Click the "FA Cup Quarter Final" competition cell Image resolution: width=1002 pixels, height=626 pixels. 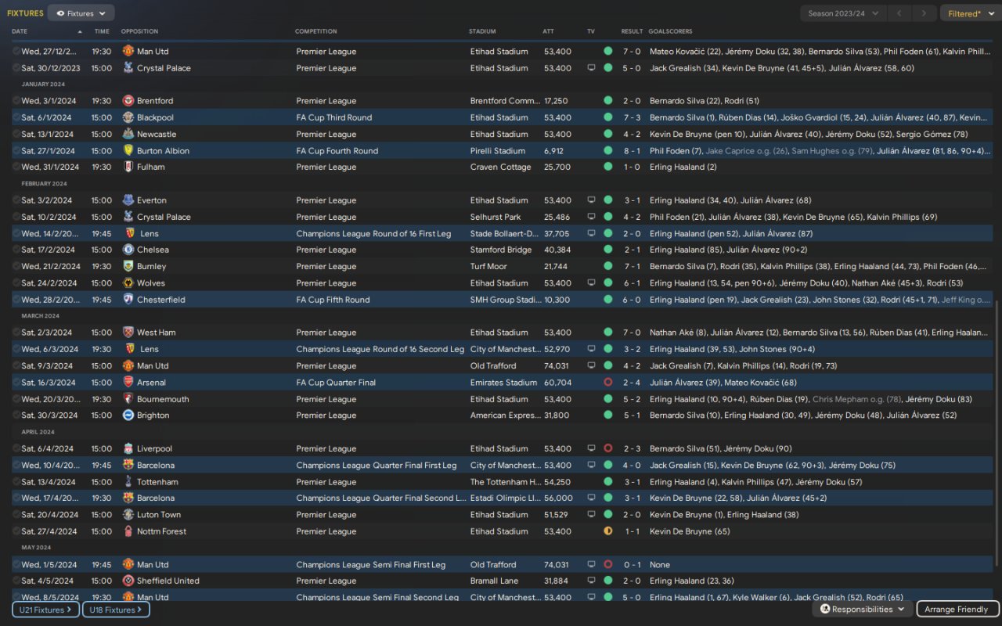[x=336, y=383]
